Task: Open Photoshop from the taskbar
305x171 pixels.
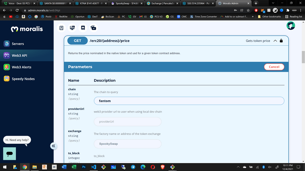Action: pyautogui.click(x=84, y=167)
